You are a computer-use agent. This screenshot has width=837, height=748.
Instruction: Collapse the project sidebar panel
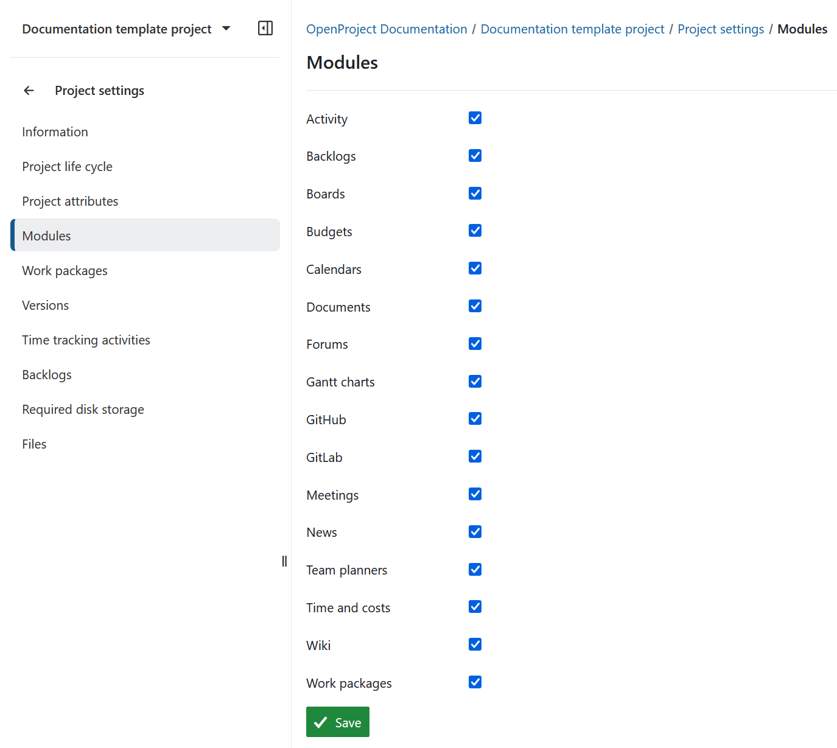265,28
